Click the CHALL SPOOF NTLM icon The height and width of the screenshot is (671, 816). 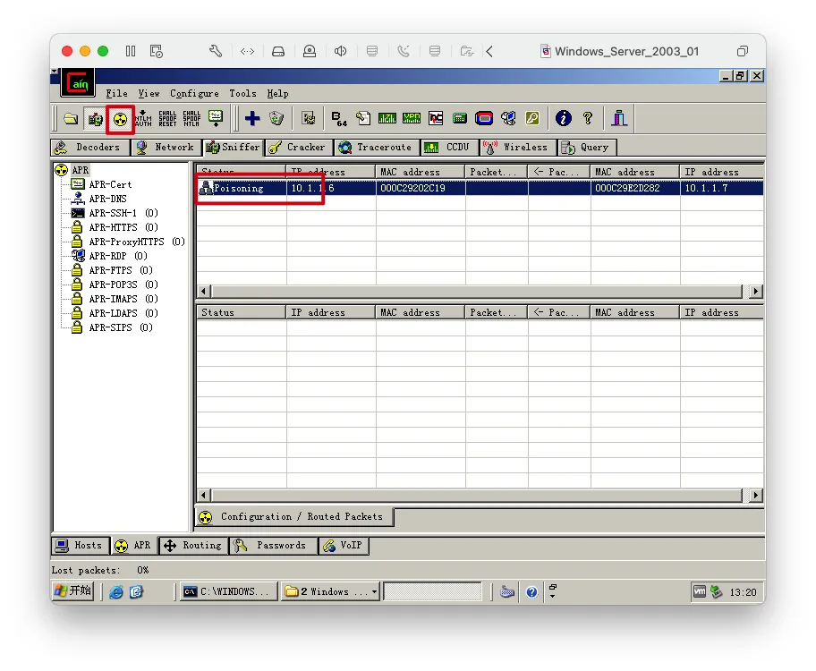point(191,119)
